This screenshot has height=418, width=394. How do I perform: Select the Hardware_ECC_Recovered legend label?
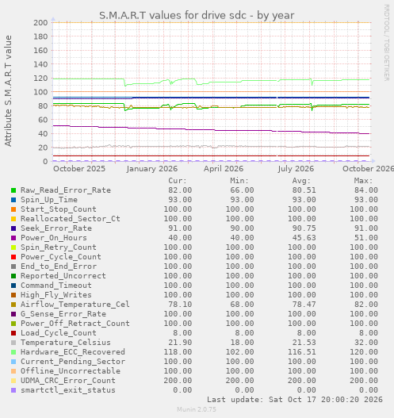coord(73,352)
